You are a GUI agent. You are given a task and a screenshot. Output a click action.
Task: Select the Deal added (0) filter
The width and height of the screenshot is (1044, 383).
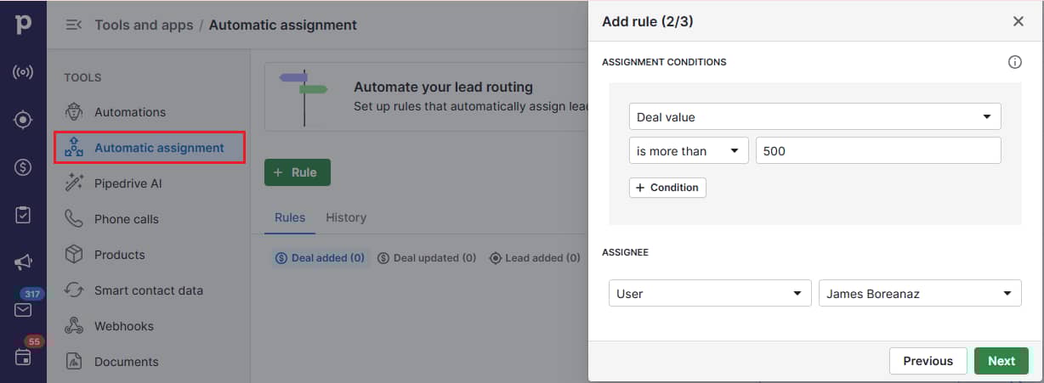(x=320, y=257)
